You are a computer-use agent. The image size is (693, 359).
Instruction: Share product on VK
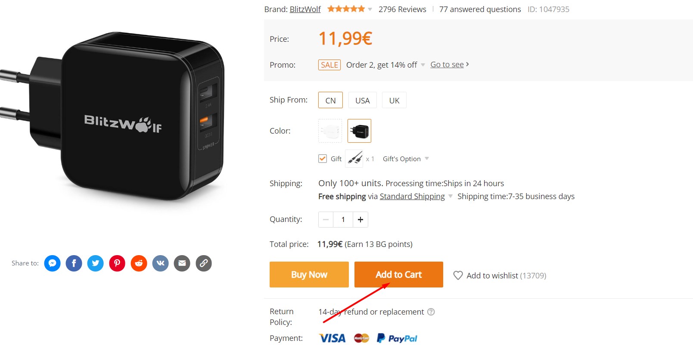[160, 263]
